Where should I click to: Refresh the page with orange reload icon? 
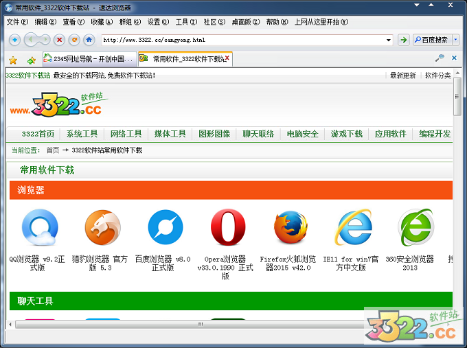pyautogui.click(x=74, y=40)
